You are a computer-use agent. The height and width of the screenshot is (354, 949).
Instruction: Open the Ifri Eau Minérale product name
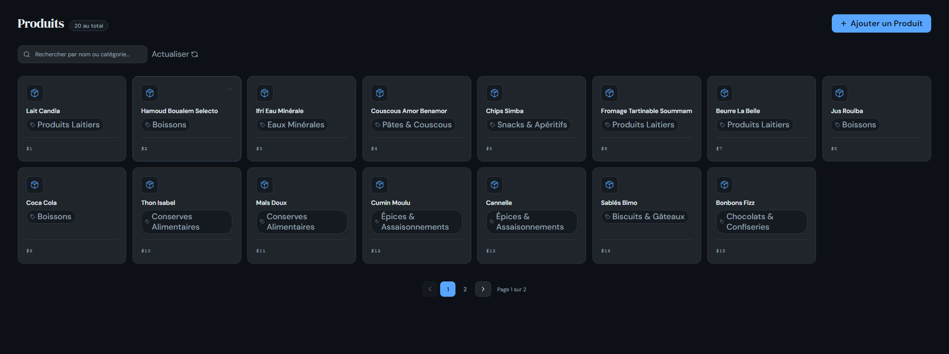point(280,111)
